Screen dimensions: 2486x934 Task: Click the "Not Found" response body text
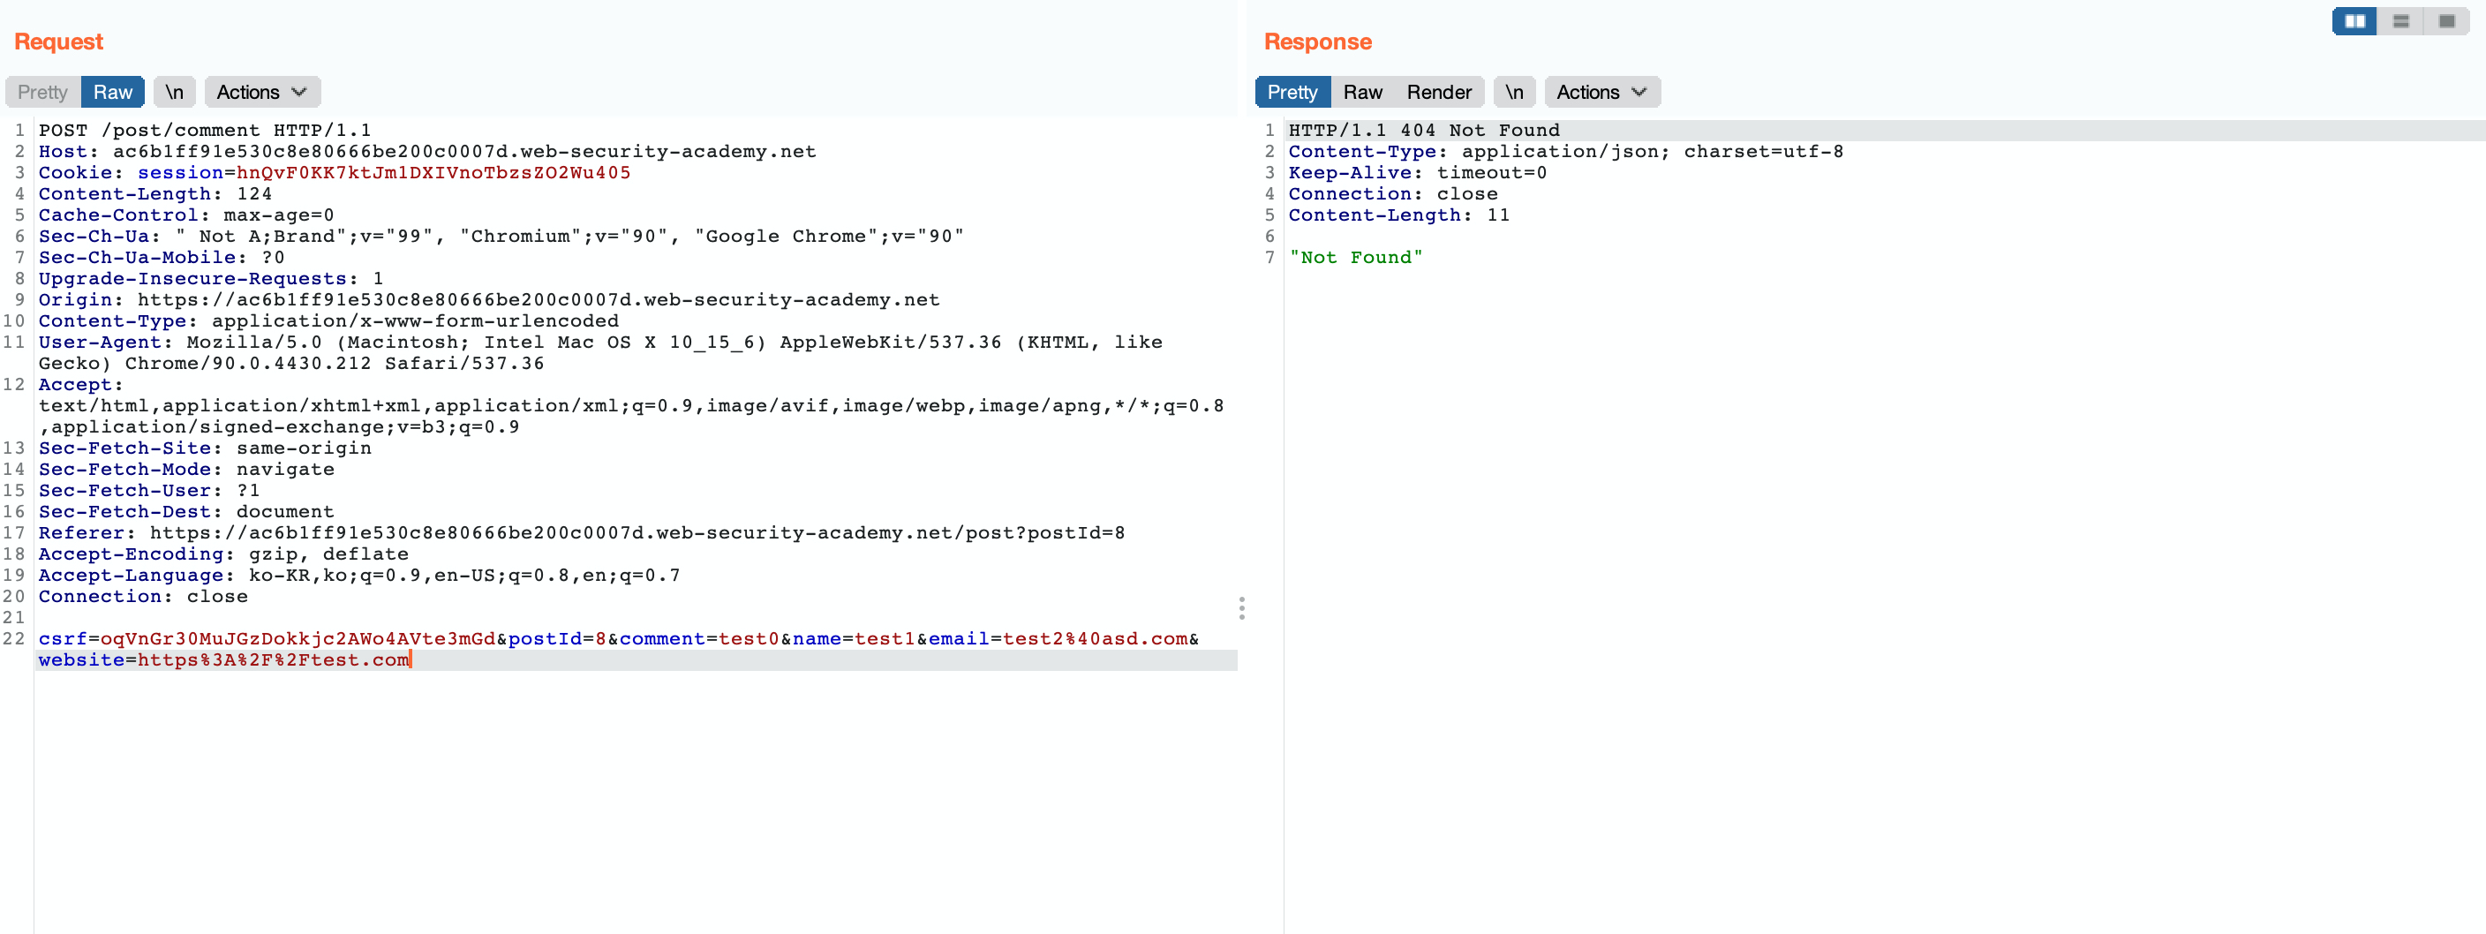point(1355,257)
